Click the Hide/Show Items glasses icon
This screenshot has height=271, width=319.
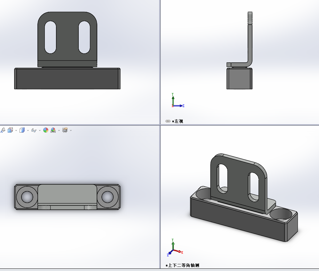[34, 130]
